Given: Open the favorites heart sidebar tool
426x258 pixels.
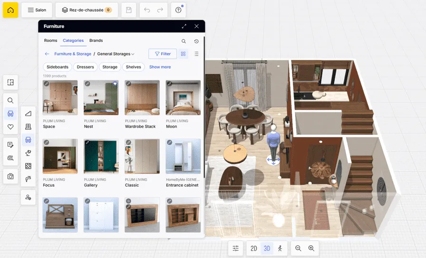Looking at the screenshot, I should 10,127.
